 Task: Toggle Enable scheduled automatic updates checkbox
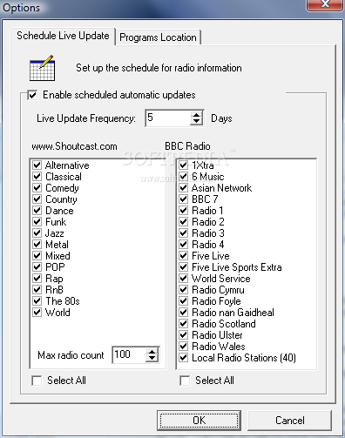(32, 95)
